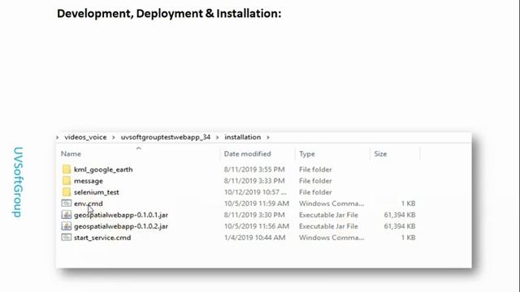Click Windows Command type of start_service.cmd
The image size is (520, 292).
[331, 238]
